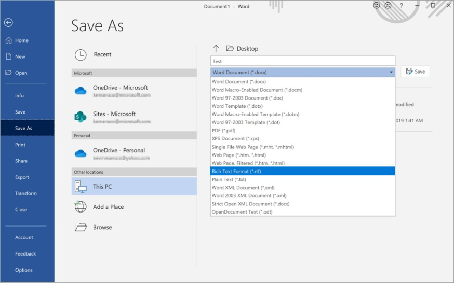Open the Browse folder icon
The height and width of the screenshot is (283, 454).
(81, 227)
